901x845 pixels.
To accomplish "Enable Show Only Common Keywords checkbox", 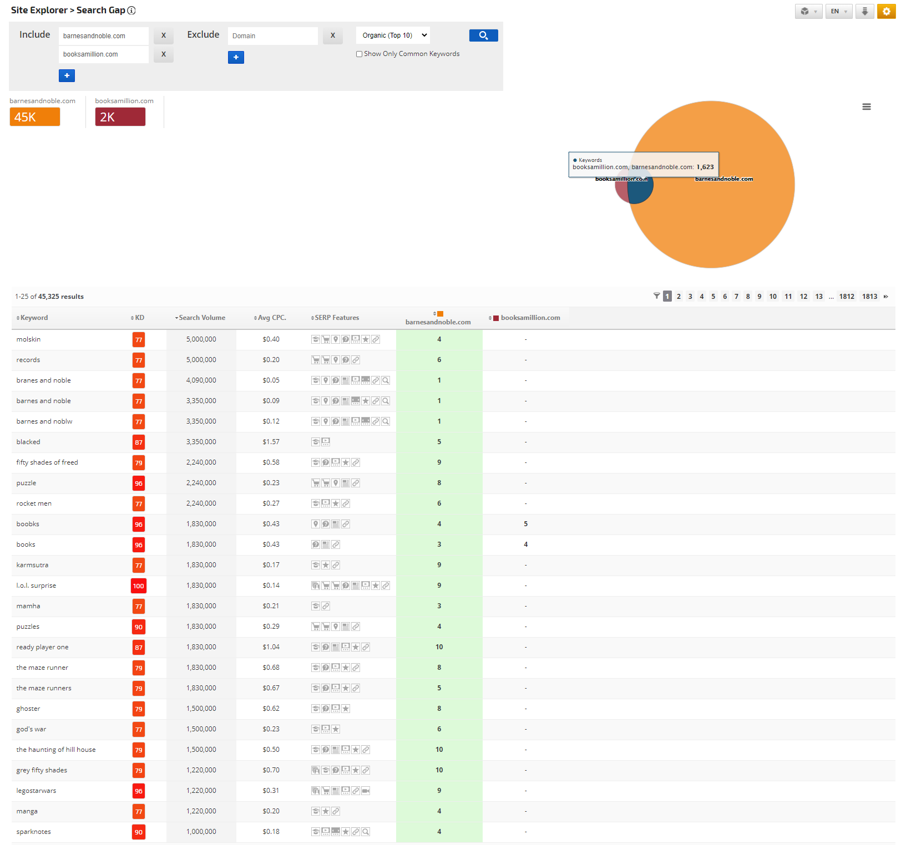I will point(359,54).
